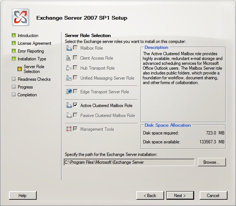Proceed with the Next button
The height and width of the screenshot is (206, 236).
[180, 196]
